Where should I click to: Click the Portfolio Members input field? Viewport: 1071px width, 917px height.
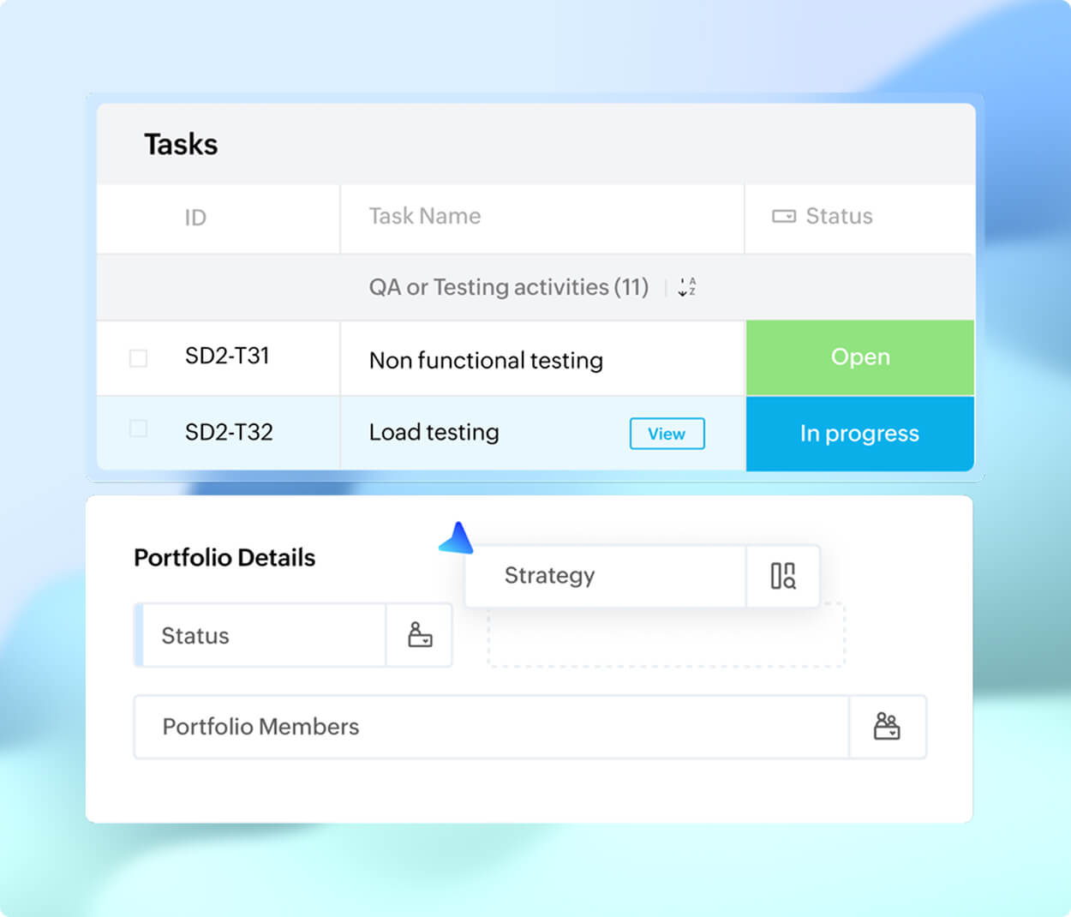428,727
